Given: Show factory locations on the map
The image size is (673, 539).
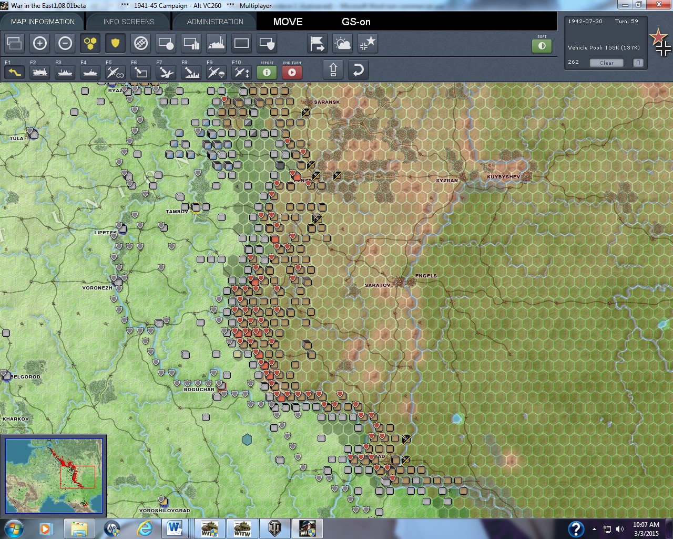Looking at the screenshot, I should click(x=217, y=43).
